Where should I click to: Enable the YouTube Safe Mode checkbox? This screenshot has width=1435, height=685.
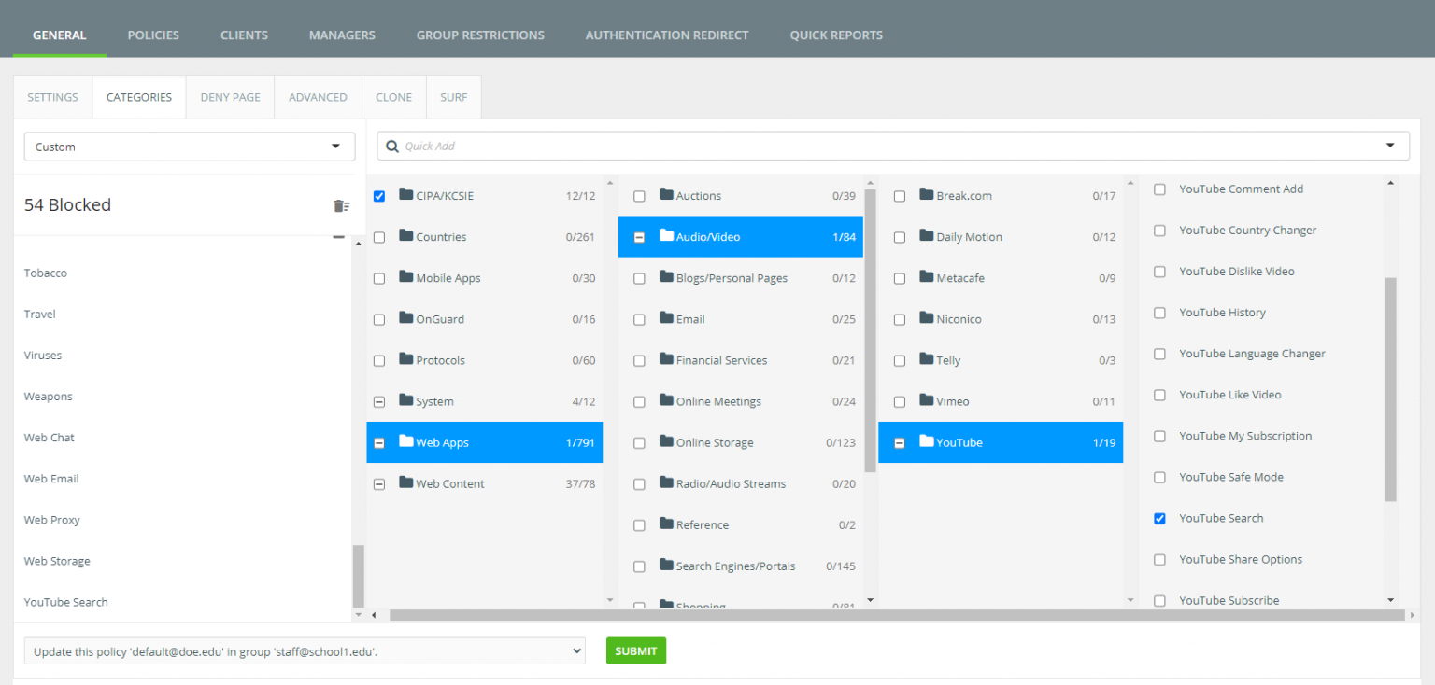click(x=1159, y=477)
